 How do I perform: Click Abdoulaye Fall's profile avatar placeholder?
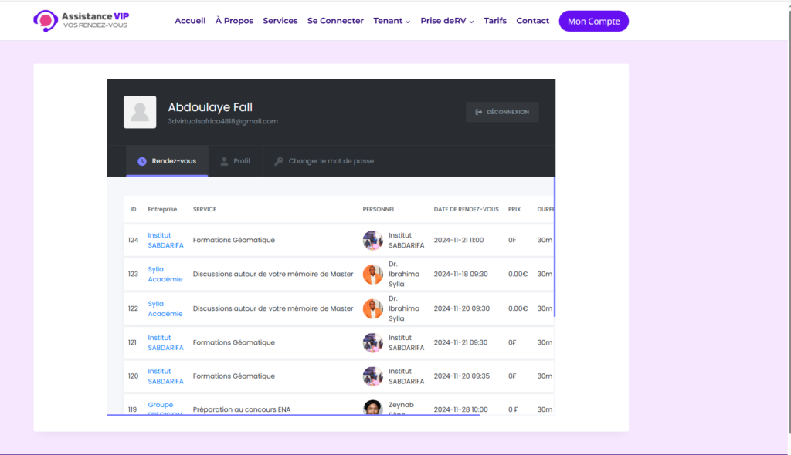140,113
